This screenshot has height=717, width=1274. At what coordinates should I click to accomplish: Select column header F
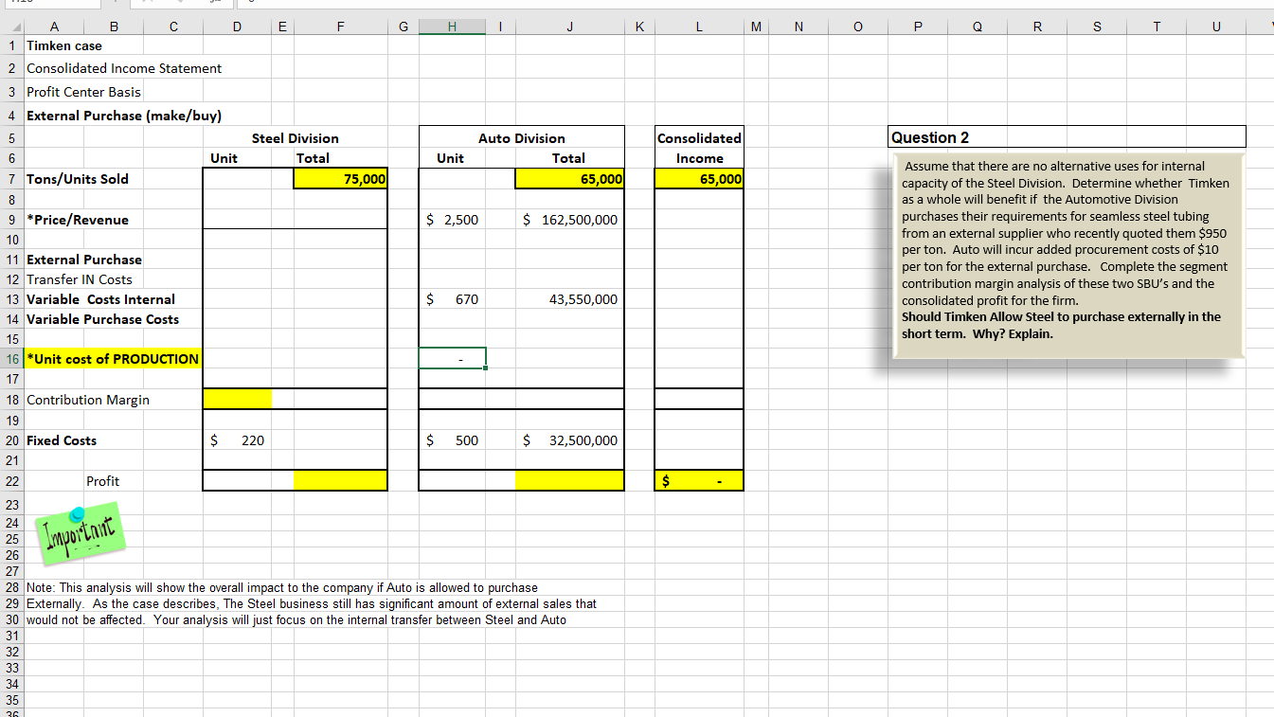340,28
